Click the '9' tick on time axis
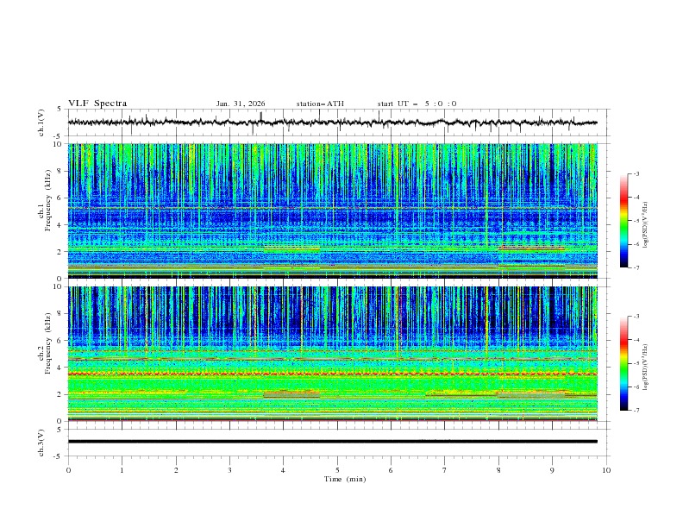683x528 pixels. click(552, 470)
